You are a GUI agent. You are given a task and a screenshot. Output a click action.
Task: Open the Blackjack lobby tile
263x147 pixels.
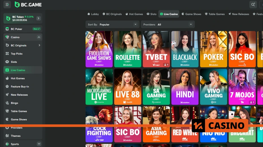(x=185, y=49)
